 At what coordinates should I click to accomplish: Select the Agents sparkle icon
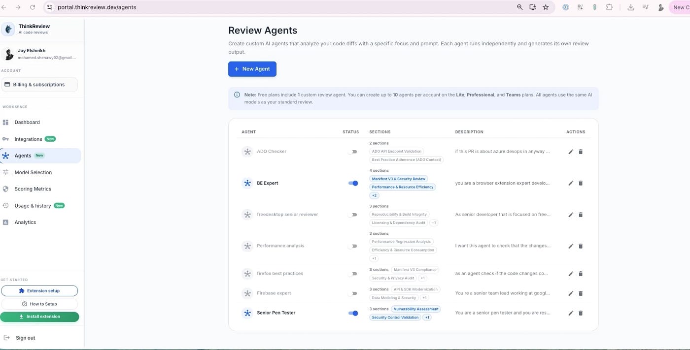[5, 156]
